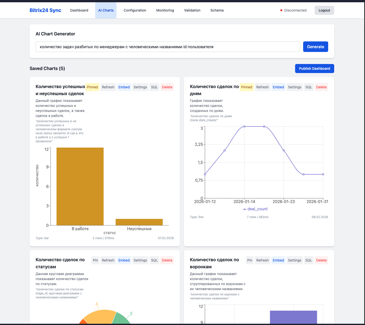View SQL for the successful deals bar chart
Viewport: 365px width, 325px height.
(154, 87)
